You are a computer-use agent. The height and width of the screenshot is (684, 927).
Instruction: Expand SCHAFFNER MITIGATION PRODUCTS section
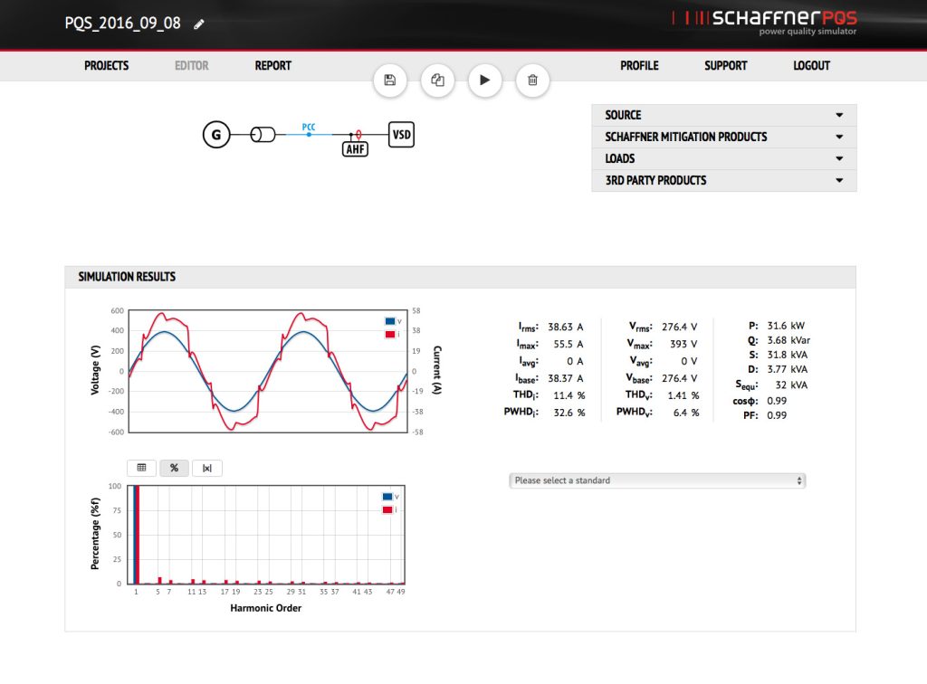click(x=723, y=137)
